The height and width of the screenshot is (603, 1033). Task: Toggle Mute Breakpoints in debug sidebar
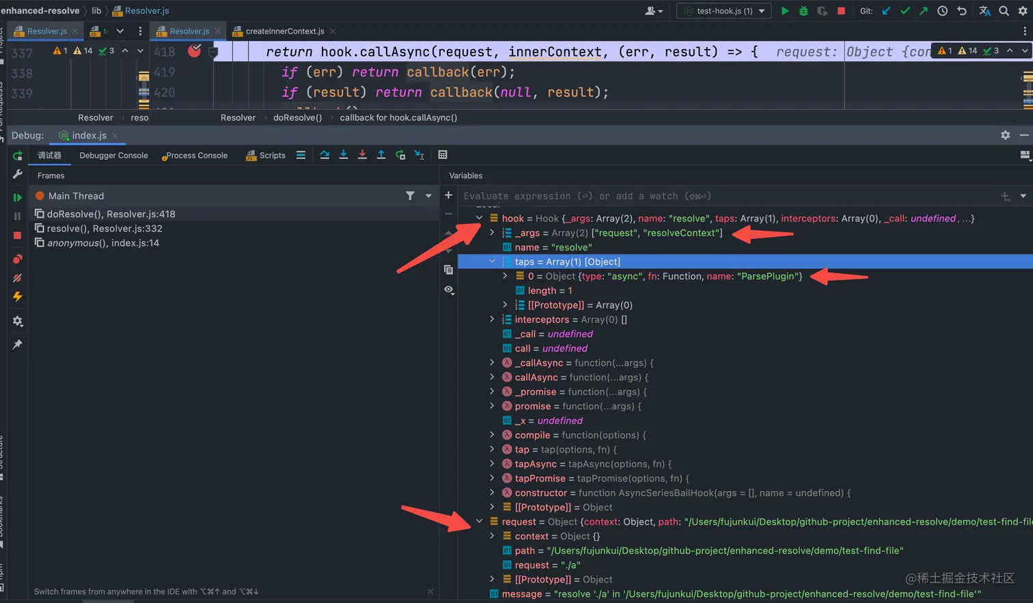(x=18, y=278)
